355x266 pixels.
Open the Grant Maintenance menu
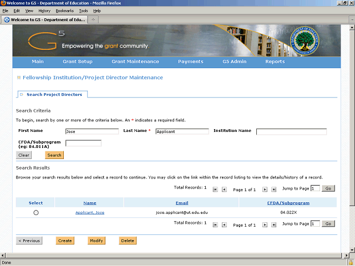click(x=135, y=62)
